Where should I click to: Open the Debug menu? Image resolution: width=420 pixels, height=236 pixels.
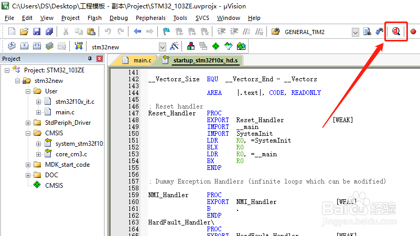click(119, 18)
